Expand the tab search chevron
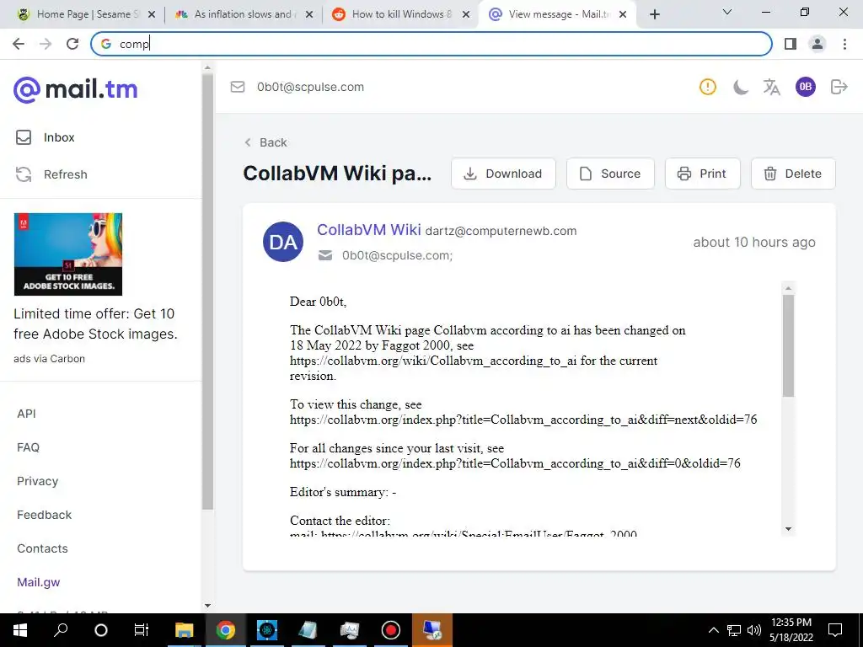The height and width of the screenshot is (647, 863). tap(727, 12)
